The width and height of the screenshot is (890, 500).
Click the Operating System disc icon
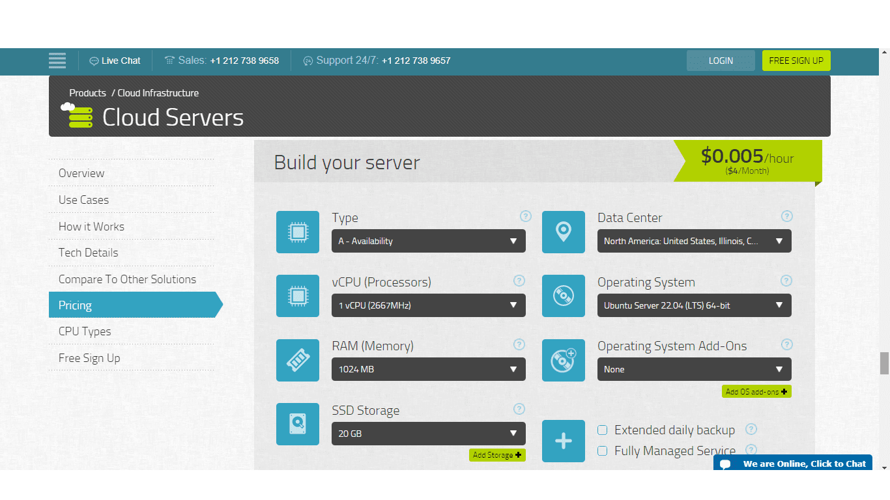tap(564, 296)
